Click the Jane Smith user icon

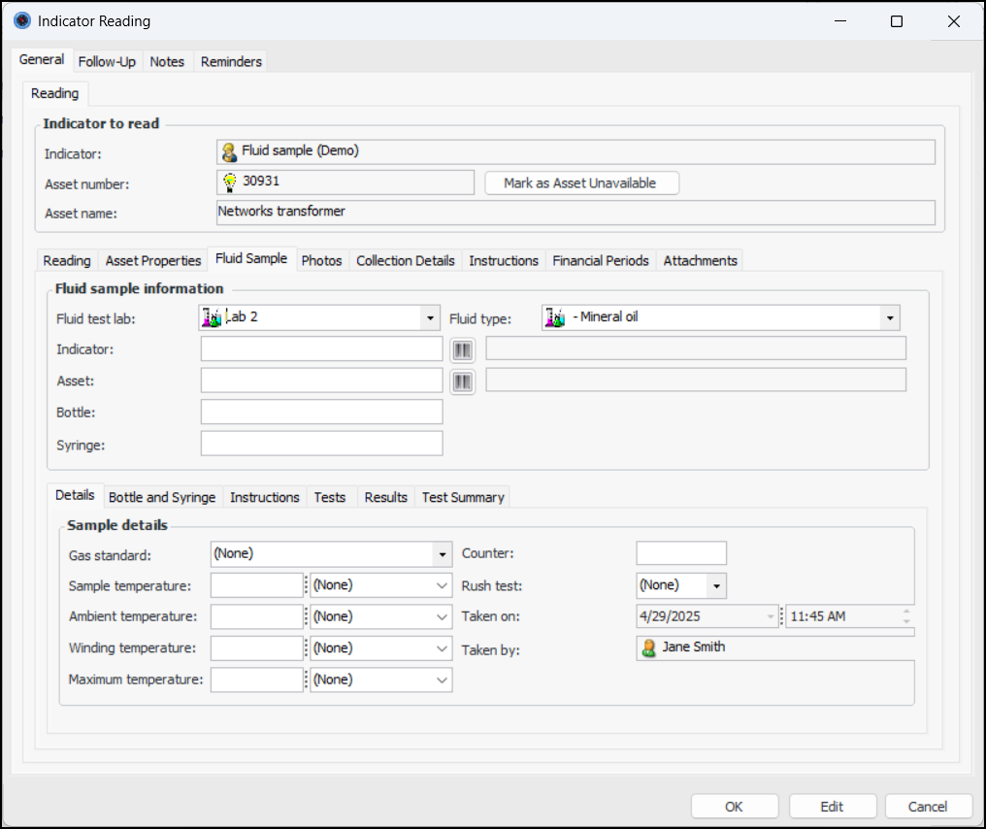coord(648,647)
